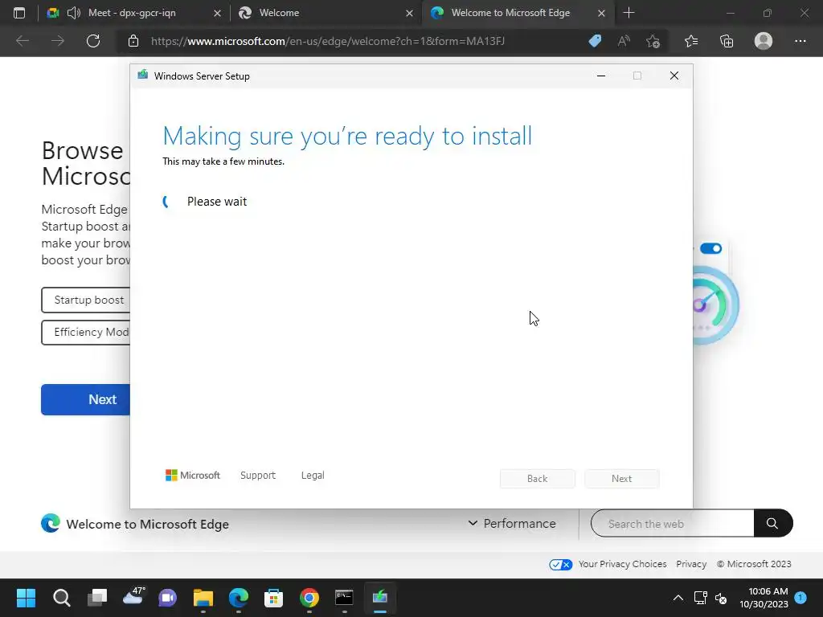Open the Chat app on taskbar

click(167, 598)
